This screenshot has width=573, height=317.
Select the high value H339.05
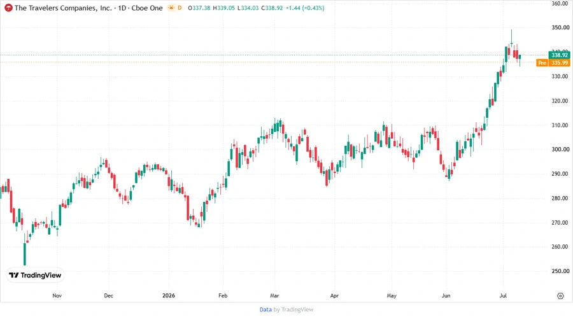pos(223,8)
